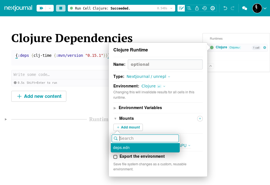Screen dimensions: 270x185
Task: Expand the collapsed Runtimes section triangle
Action: (6, 119)
